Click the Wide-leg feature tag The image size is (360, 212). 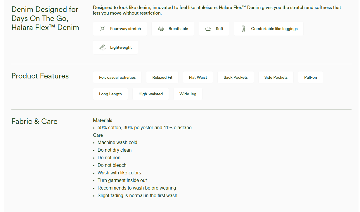[x=188, y=94]
